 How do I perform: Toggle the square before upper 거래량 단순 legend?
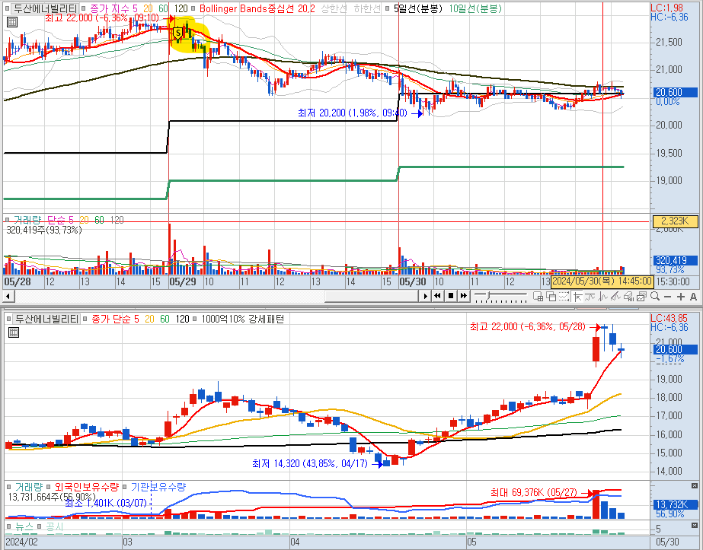7,220
